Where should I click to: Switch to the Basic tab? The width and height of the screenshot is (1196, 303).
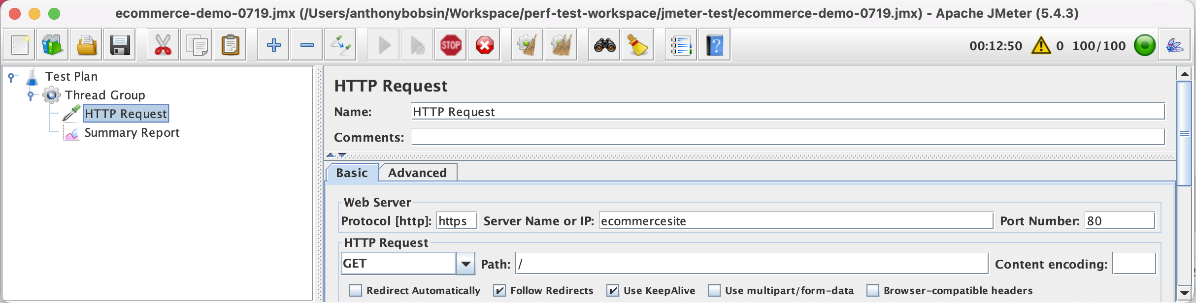[x=352, y=173]
